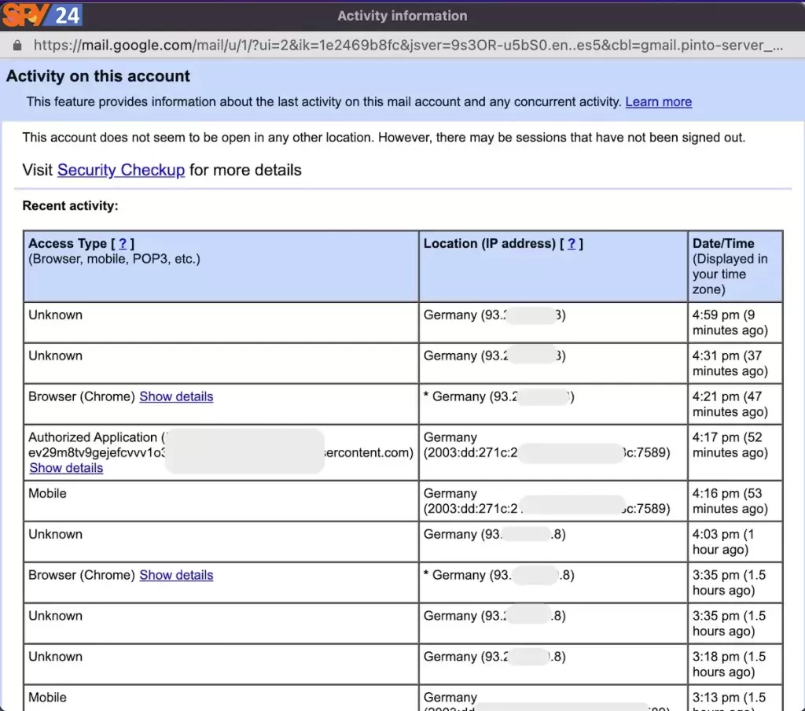Screen dimensions: 805x711
Task: Click the Unknown access type in 3:18 pm row
Action: [x=56, y=657]
